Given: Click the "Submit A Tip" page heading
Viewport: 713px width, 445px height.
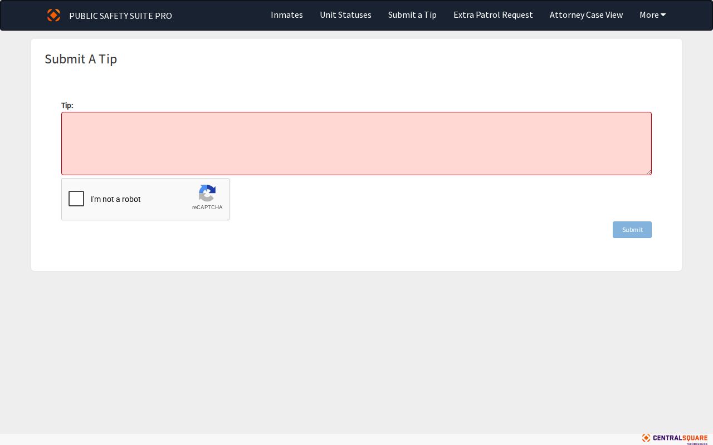Looking at the screenshot, I should (x=81, y=59).
